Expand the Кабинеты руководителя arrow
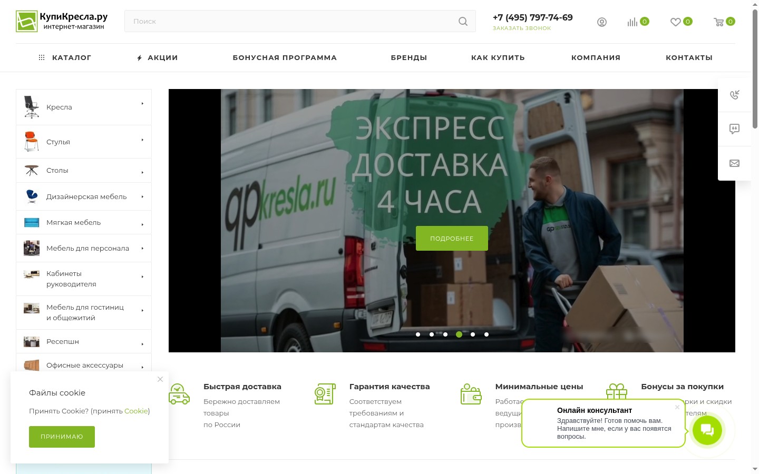This screenshot has height=474, width=759. tap(142, 276)
